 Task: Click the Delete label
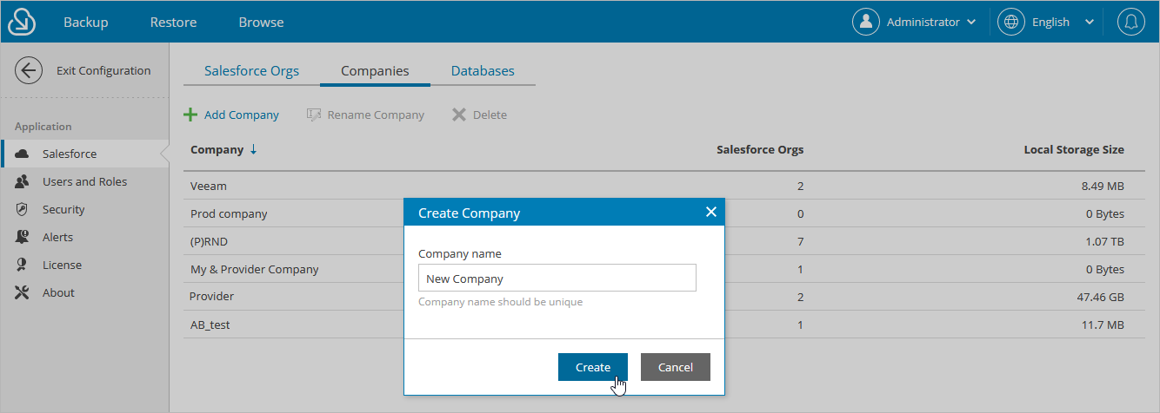point(490,115)
